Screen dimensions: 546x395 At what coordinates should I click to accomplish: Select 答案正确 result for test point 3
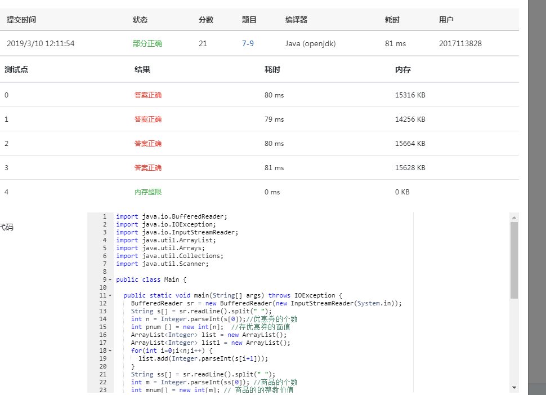point(148,168)
